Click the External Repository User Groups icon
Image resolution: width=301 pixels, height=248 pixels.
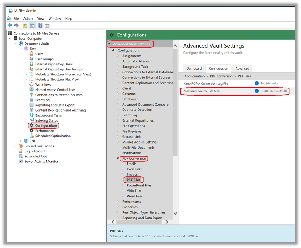click(31, 69)
